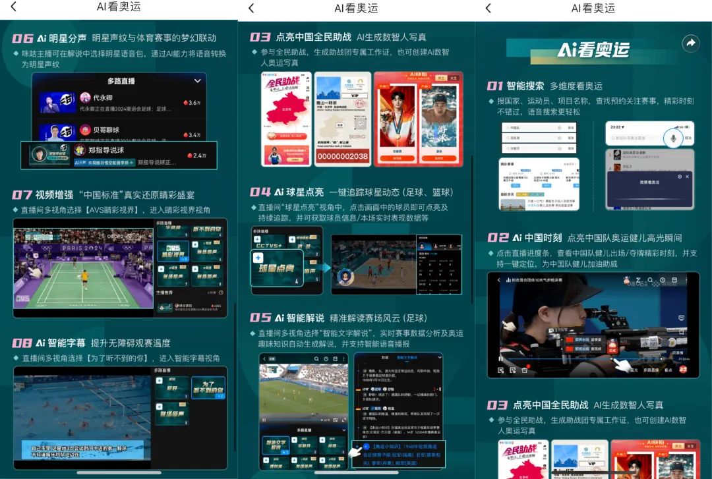Tap back arrow of the screen starting with 03 点亮中国全民助战
Screen dimensions: 712x479
coord(251,8)
